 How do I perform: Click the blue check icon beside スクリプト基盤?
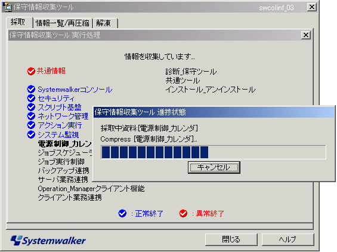coord(31,107)
